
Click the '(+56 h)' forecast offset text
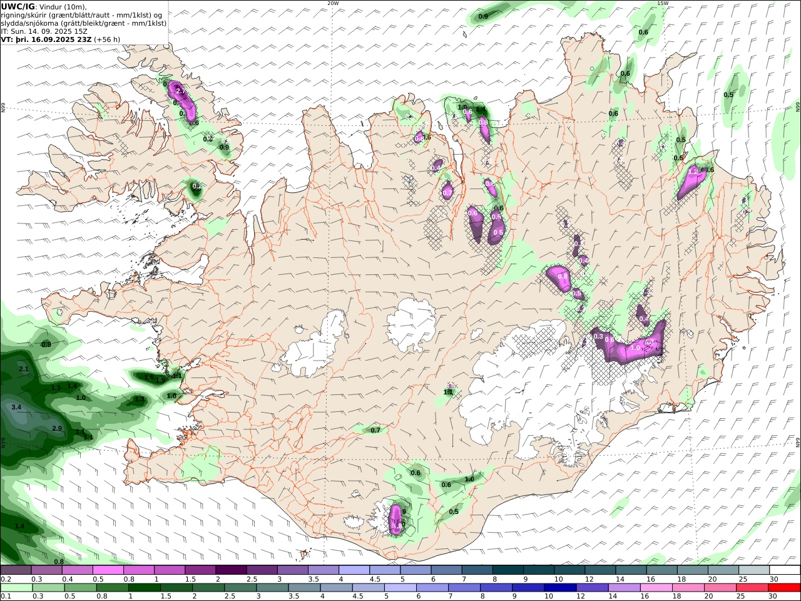click(107, 39)
